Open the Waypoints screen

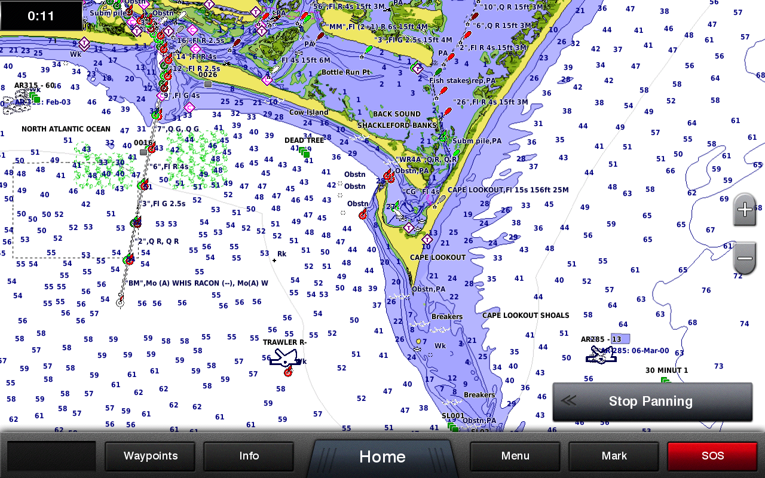coord(149,456)
